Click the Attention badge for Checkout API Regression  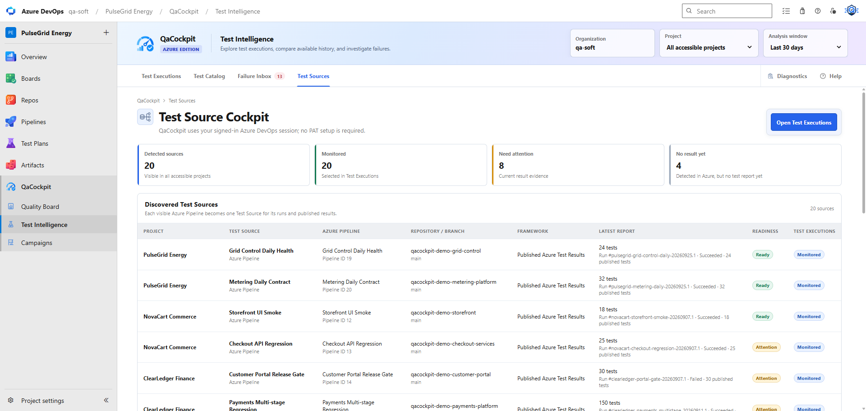click(x=766, y=347)
